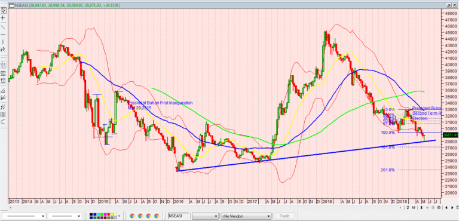Click the fourth Chrome icon in bottom toolbar
Viewport: 459px width, 221px height.
(157, 216)
